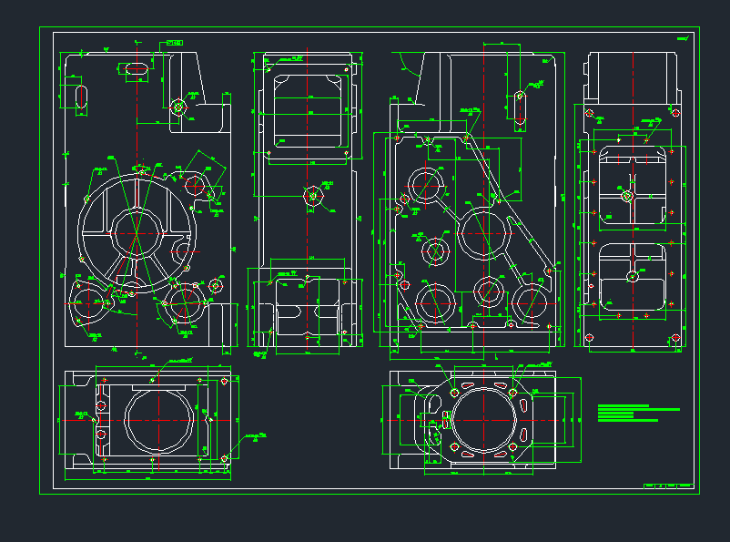Click the bottom-left bore in the third view
Viewport: 730px width, 542px height.
pos(435,302)
